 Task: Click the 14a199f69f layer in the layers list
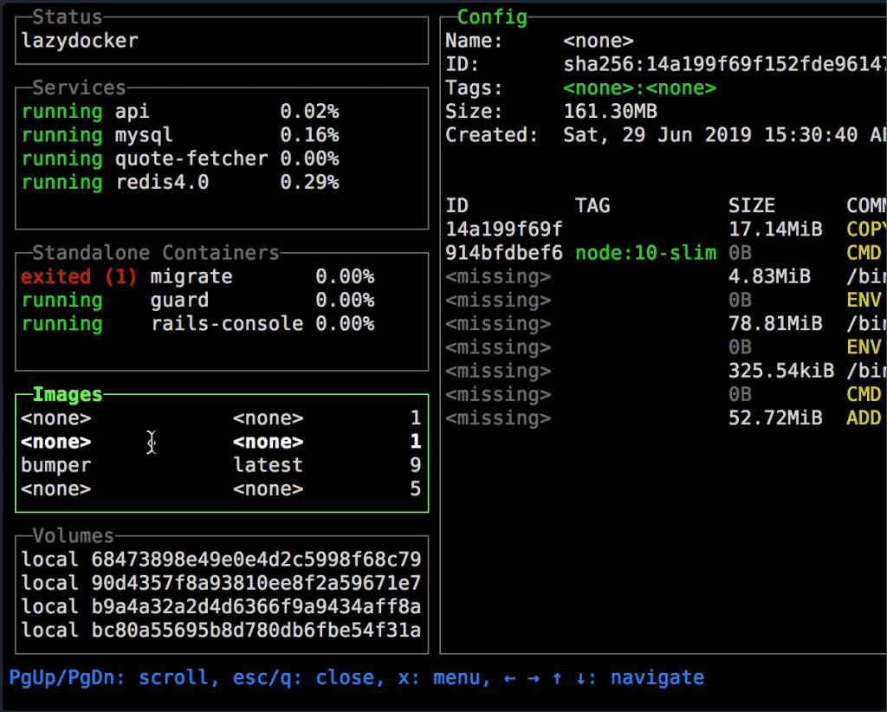point(485,229)
